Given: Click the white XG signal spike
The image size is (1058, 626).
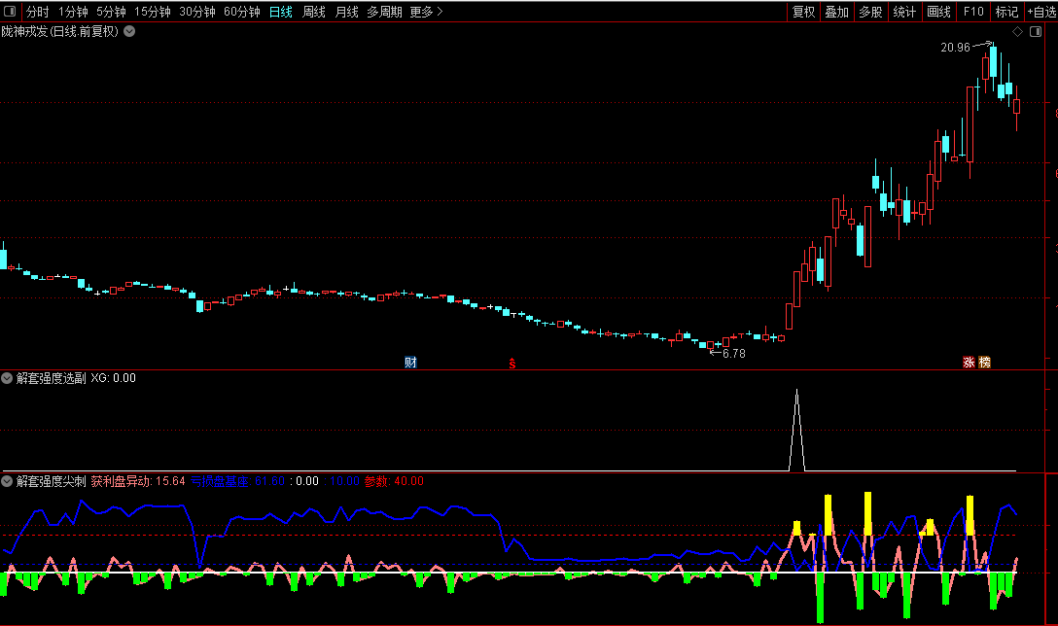Looking at the screenshot, I should click(x=796, y=430).
